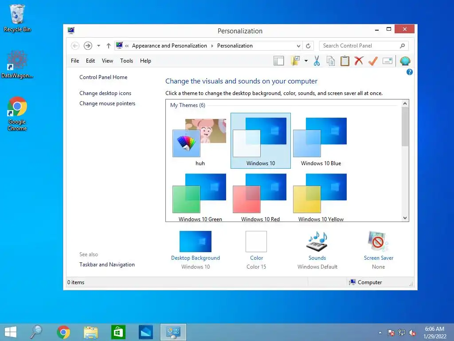
Task: Click the Personalization window title icon
Action: (71, 31)
